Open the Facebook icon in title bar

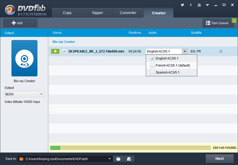(191, 5)
